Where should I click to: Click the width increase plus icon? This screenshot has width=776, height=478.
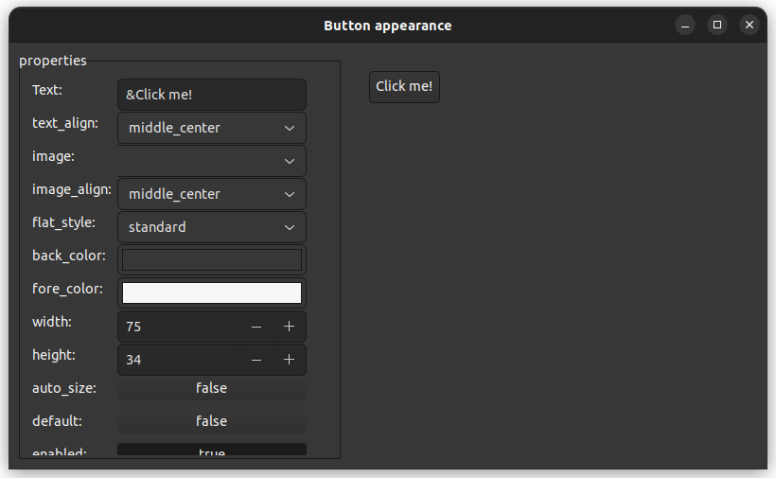point(290,327)
